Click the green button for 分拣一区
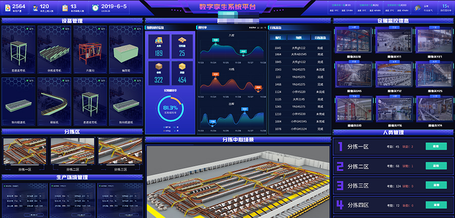 click(x=433, y=146)
